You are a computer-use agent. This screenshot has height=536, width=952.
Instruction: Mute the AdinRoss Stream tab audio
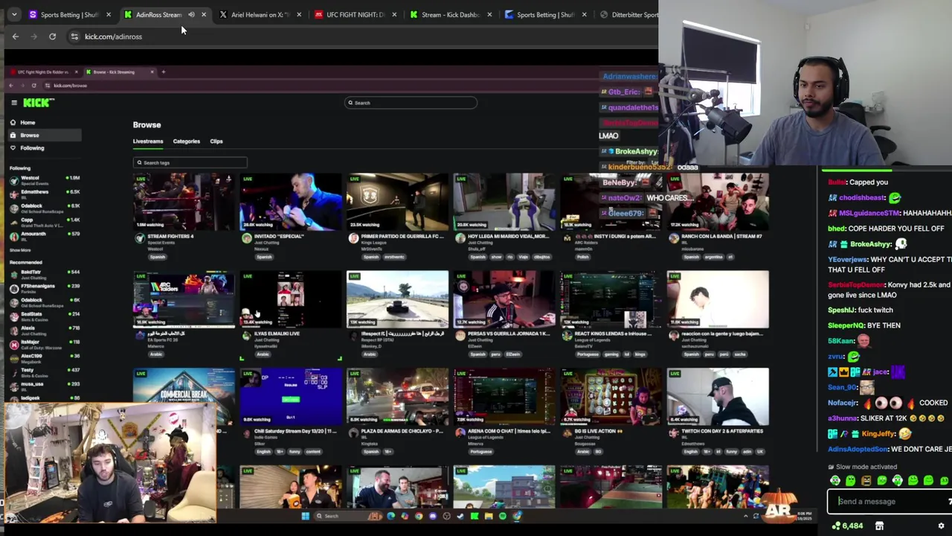click(192, 14)
